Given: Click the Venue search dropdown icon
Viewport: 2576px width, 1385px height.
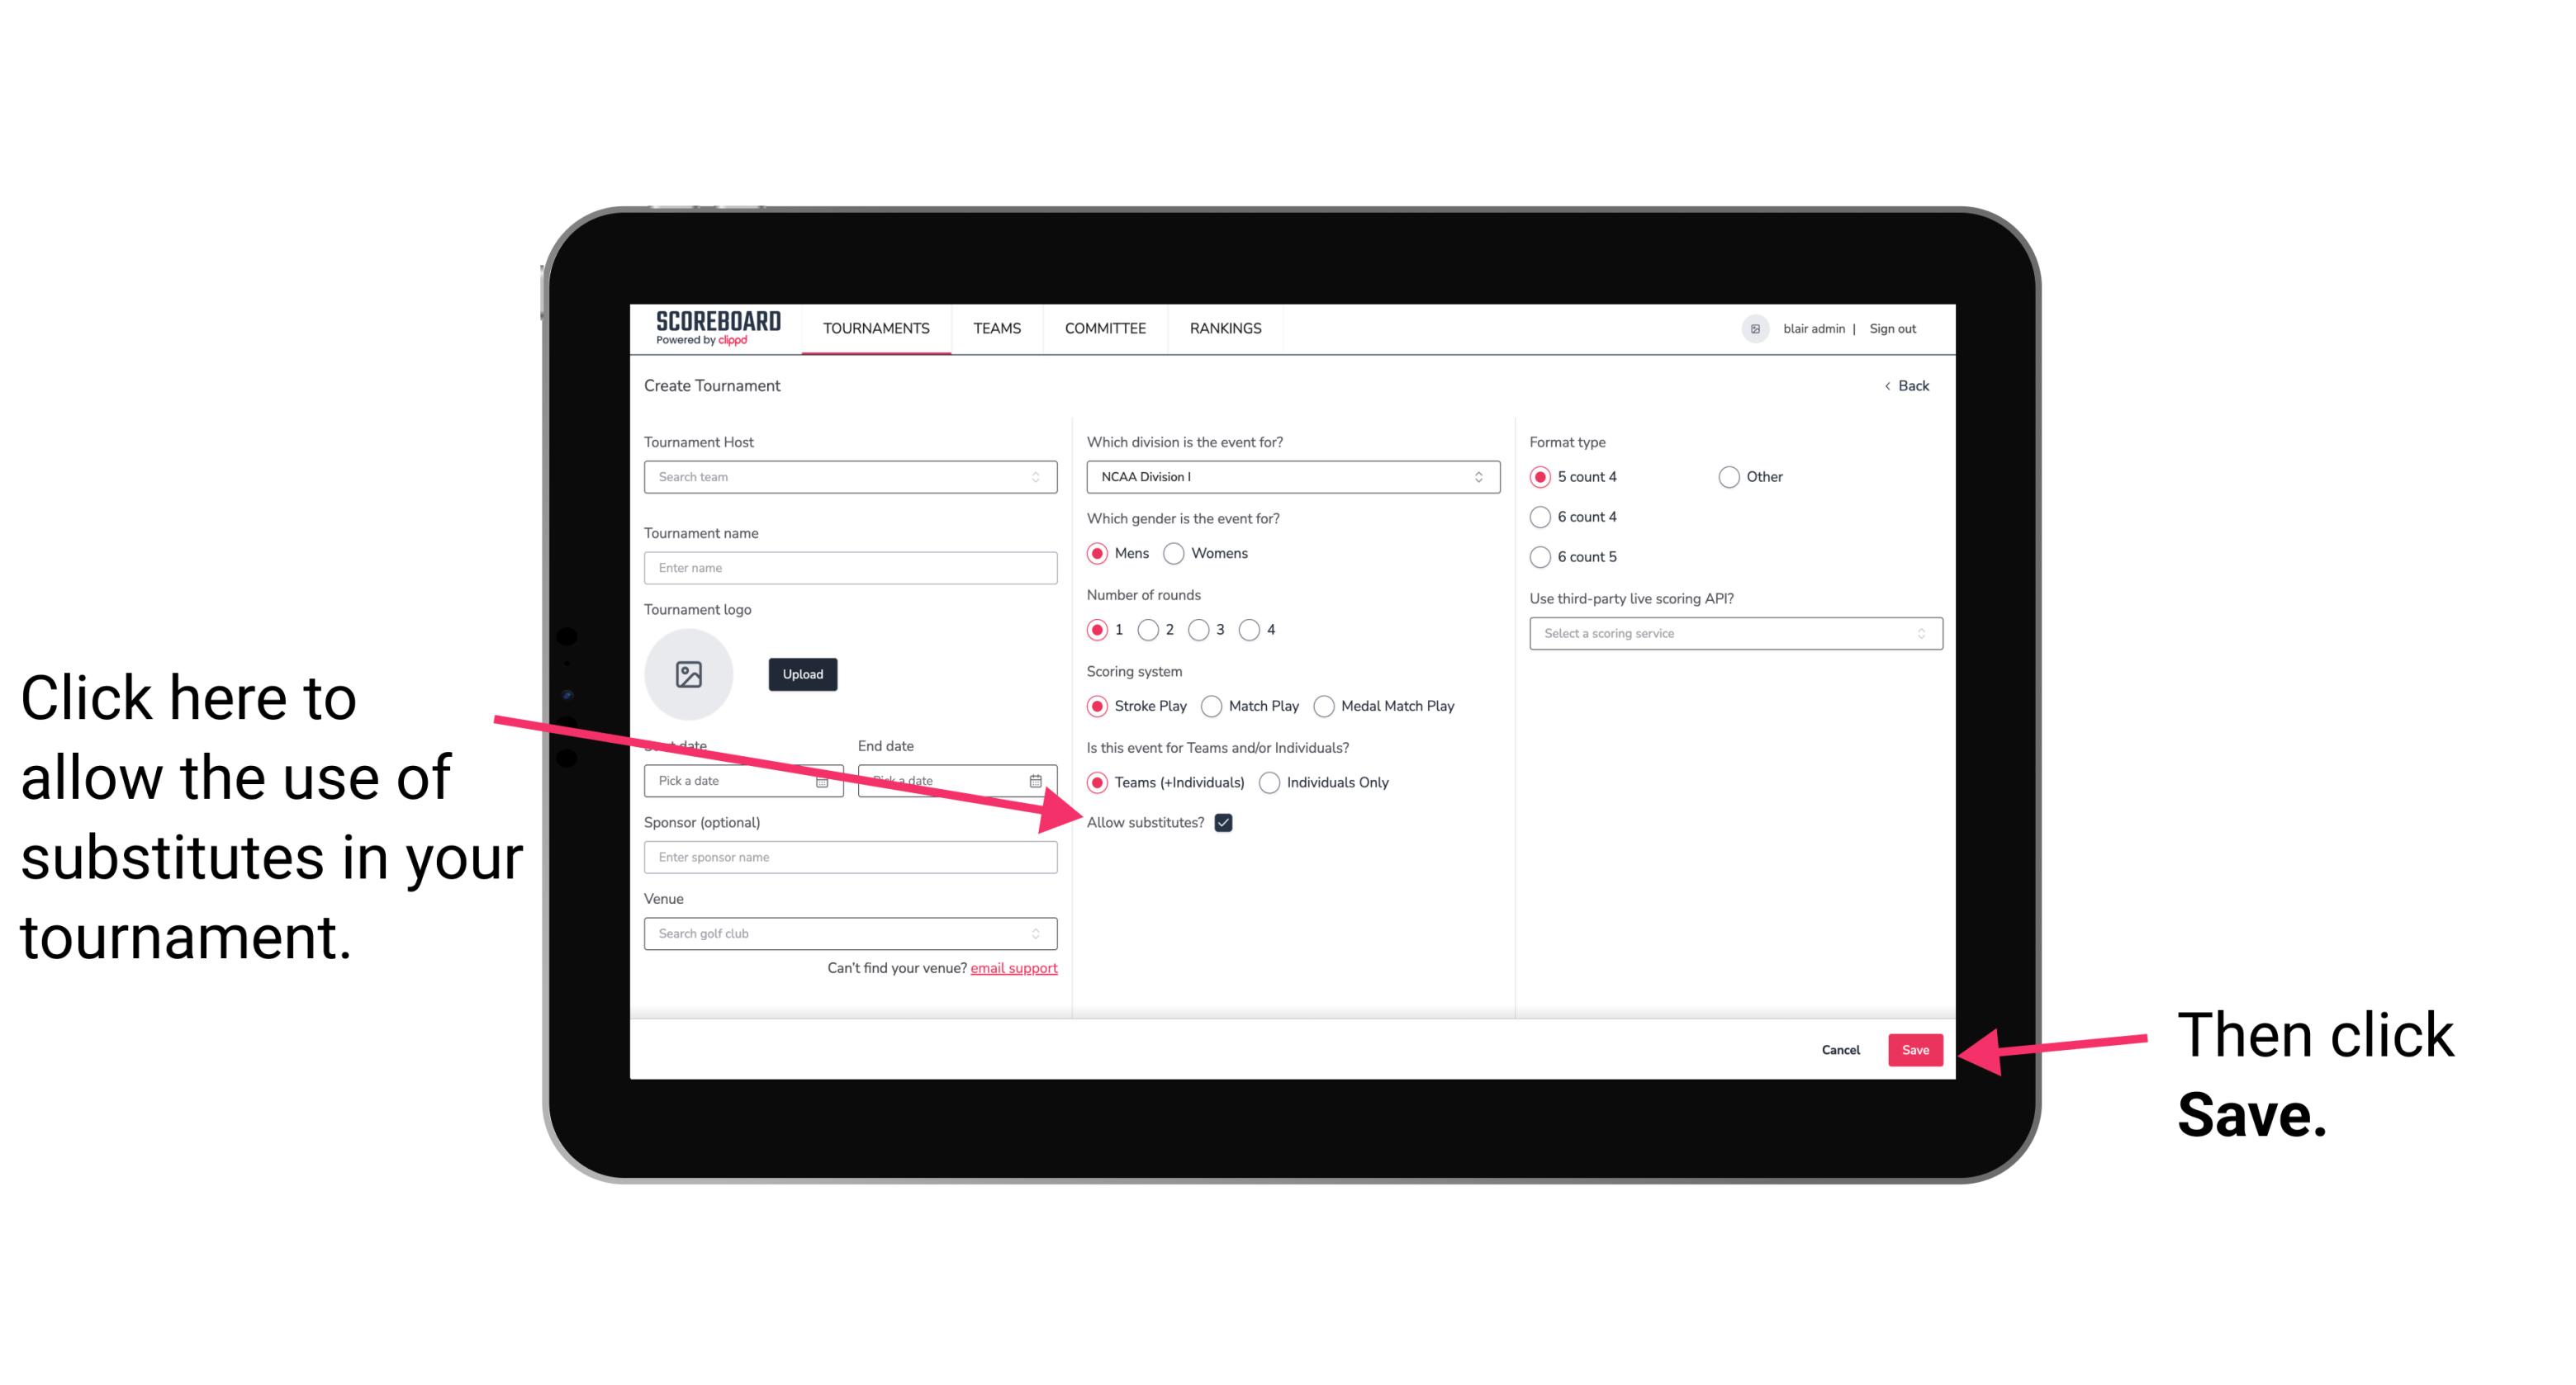Looking at the screenshot, I should (x=1044, y=934).
